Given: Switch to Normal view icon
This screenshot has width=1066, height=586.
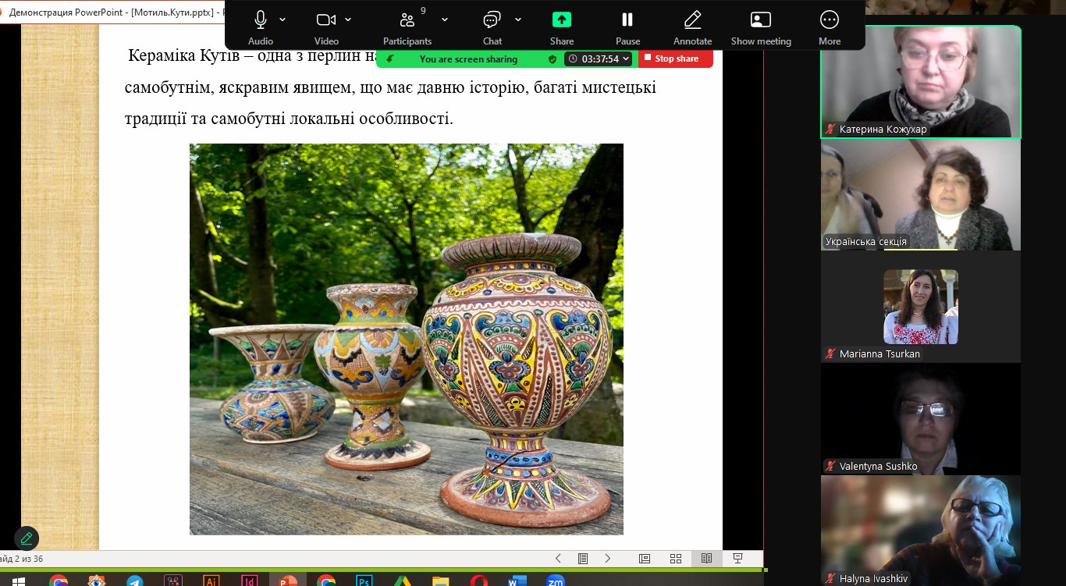Looking at the screenshot, I should (x=645, y=559).
